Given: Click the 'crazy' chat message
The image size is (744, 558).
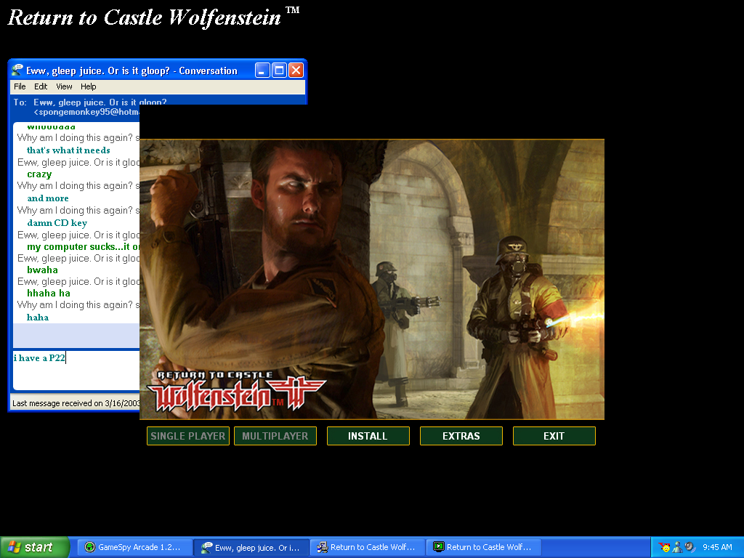Looking at the screenshot, I should tap(39, 174).
